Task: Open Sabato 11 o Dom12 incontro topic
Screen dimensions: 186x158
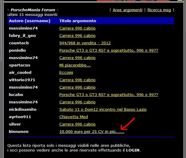Action: tap(103, 110)
